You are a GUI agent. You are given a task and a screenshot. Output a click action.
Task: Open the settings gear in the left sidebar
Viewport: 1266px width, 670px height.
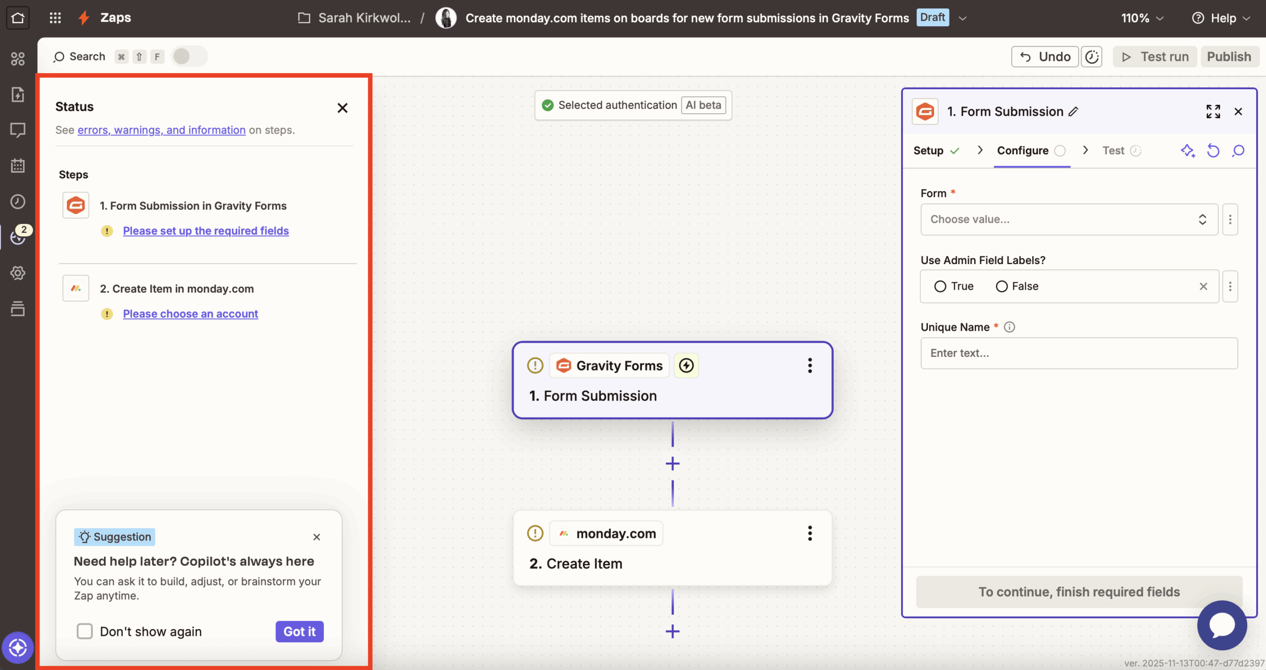(18, 272)
